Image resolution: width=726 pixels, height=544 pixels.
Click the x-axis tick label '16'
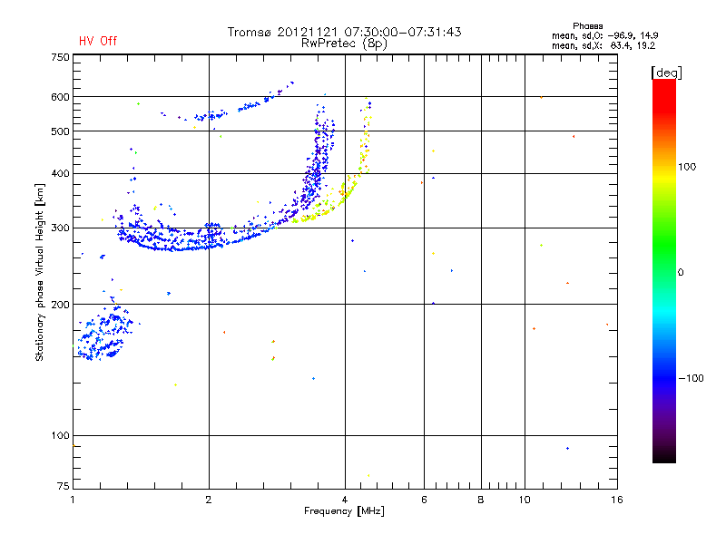tap(617, 500)
